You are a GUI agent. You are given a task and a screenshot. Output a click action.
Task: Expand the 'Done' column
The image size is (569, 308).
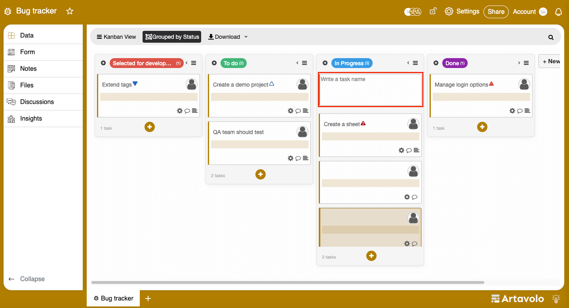tap(519, 62)
